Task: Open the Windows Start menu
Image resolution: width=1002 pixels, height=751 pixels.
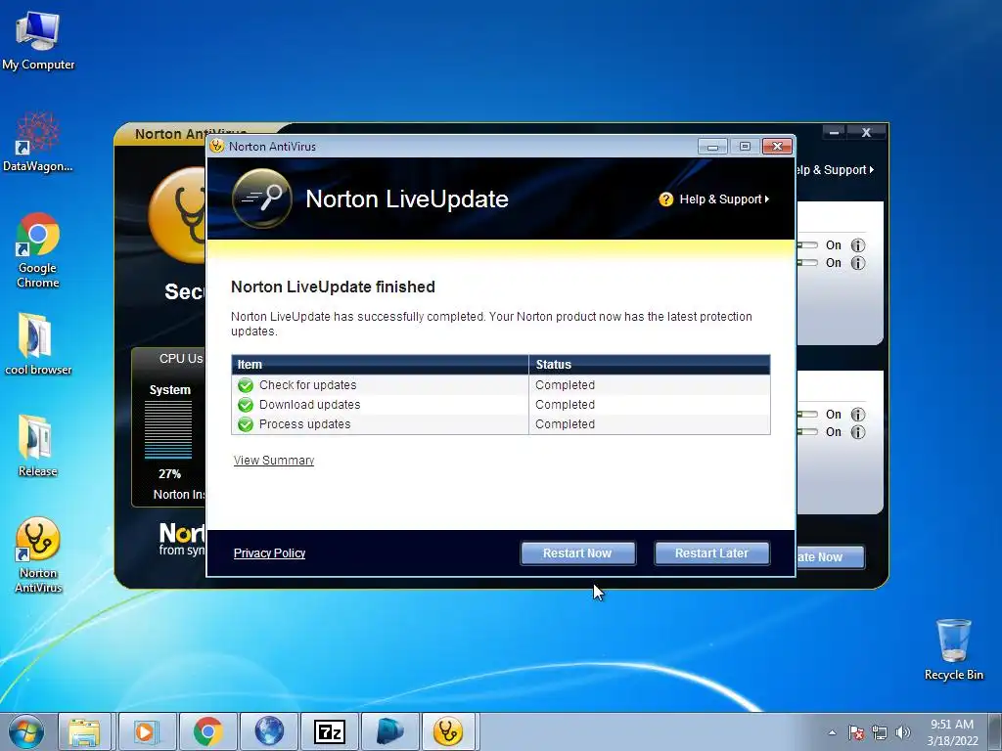Action: click(x=26, y=731)
